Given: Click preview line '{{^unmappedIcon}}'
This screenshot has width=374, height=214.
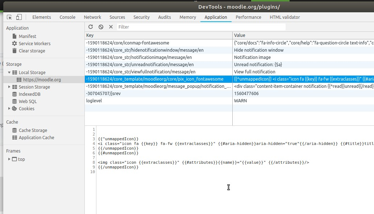Looking at the screenshot, I should click(118, 139).
